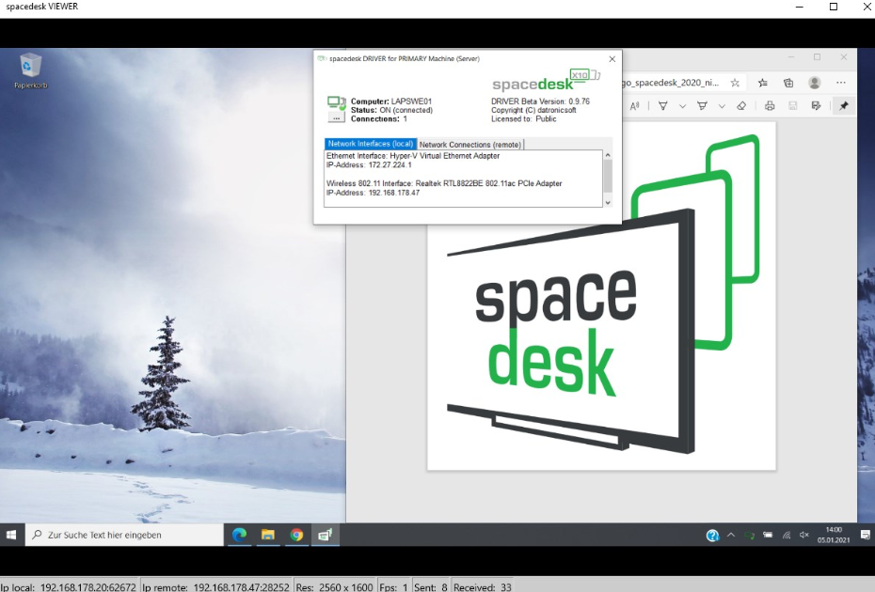This screenshot has width=875, height=592.
Task: Click the Save icon in PDF toolbar
Action: (792, 106)
